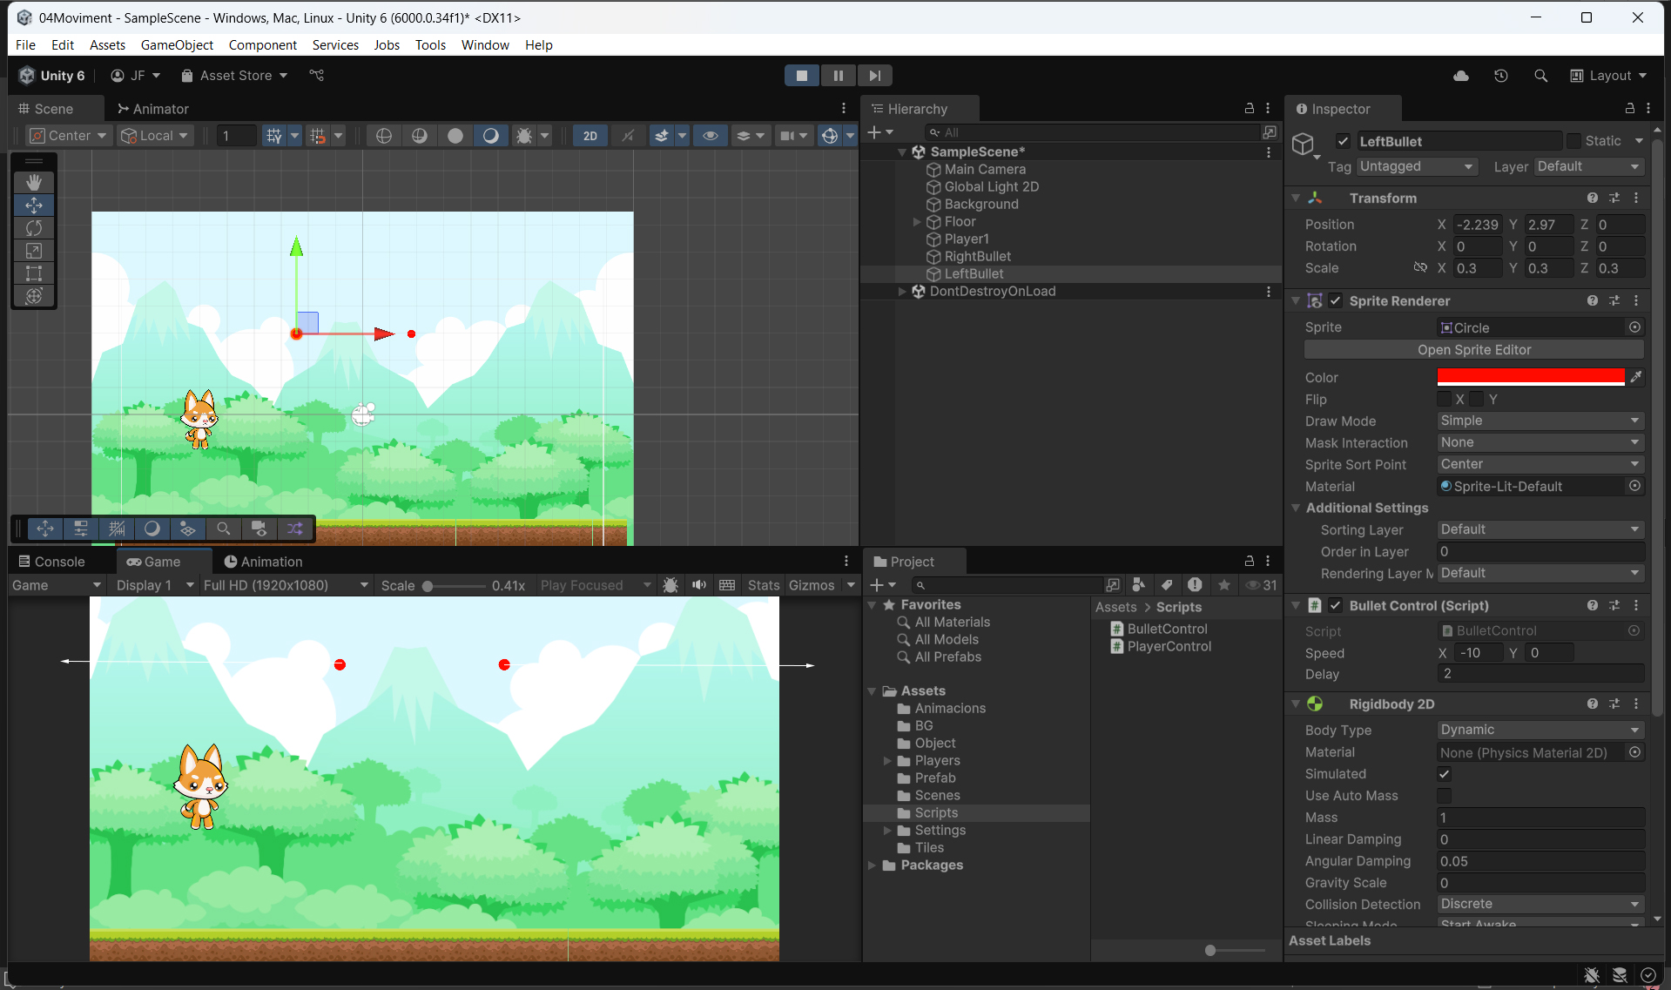Select the PlayerControl script asset
This screenshot has height=990, width=1671.
click(1169, 646)
